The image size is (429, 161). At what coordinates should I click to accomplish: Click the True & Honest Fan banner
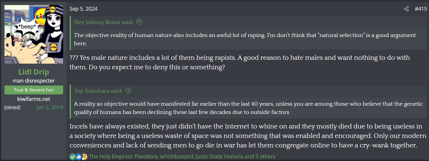[x=34, y=90]
